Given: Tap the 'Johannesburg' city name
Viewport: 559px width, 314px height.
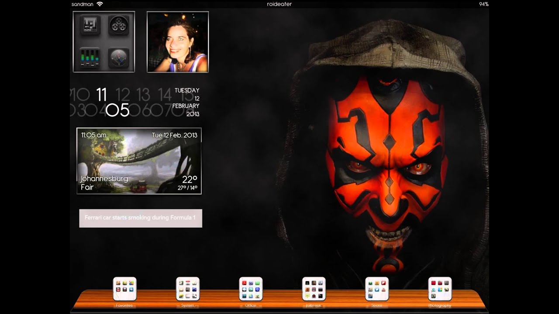Looking at the screenshot, I should 104,179.
